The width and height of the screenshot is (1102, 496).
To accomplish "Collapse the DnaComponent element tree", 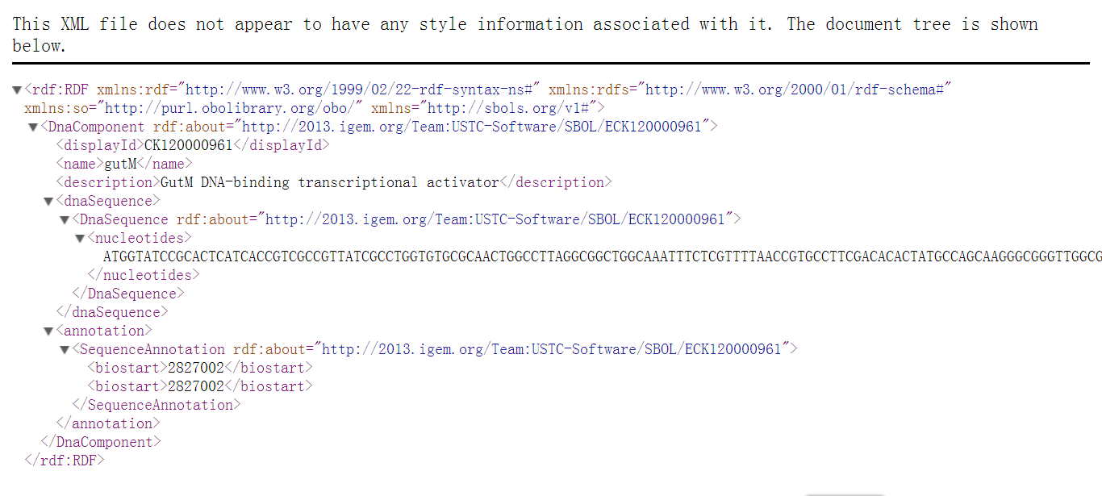I will [x=33, y=127].
